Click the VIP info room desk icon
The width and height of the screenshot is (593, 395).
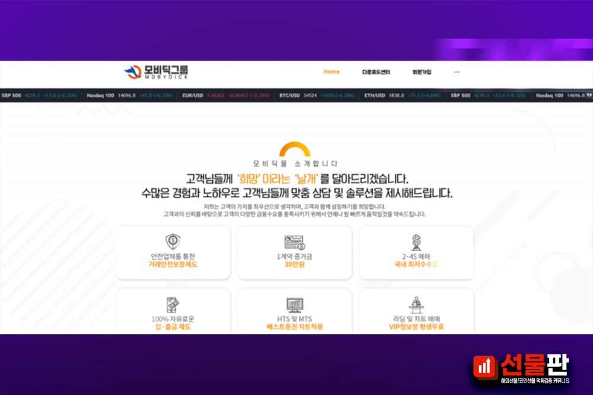pos(416,304)
